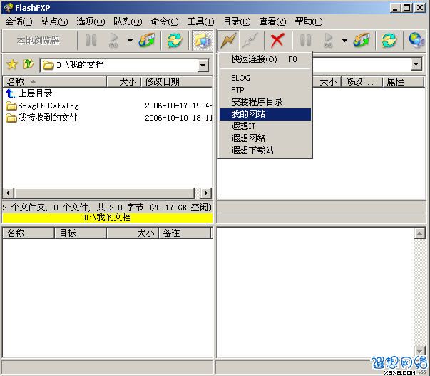The height and width of the screenshot is (376, 430).
Task: Open the local path D:\我的文档 dropdown
Action: coord(203,66)
